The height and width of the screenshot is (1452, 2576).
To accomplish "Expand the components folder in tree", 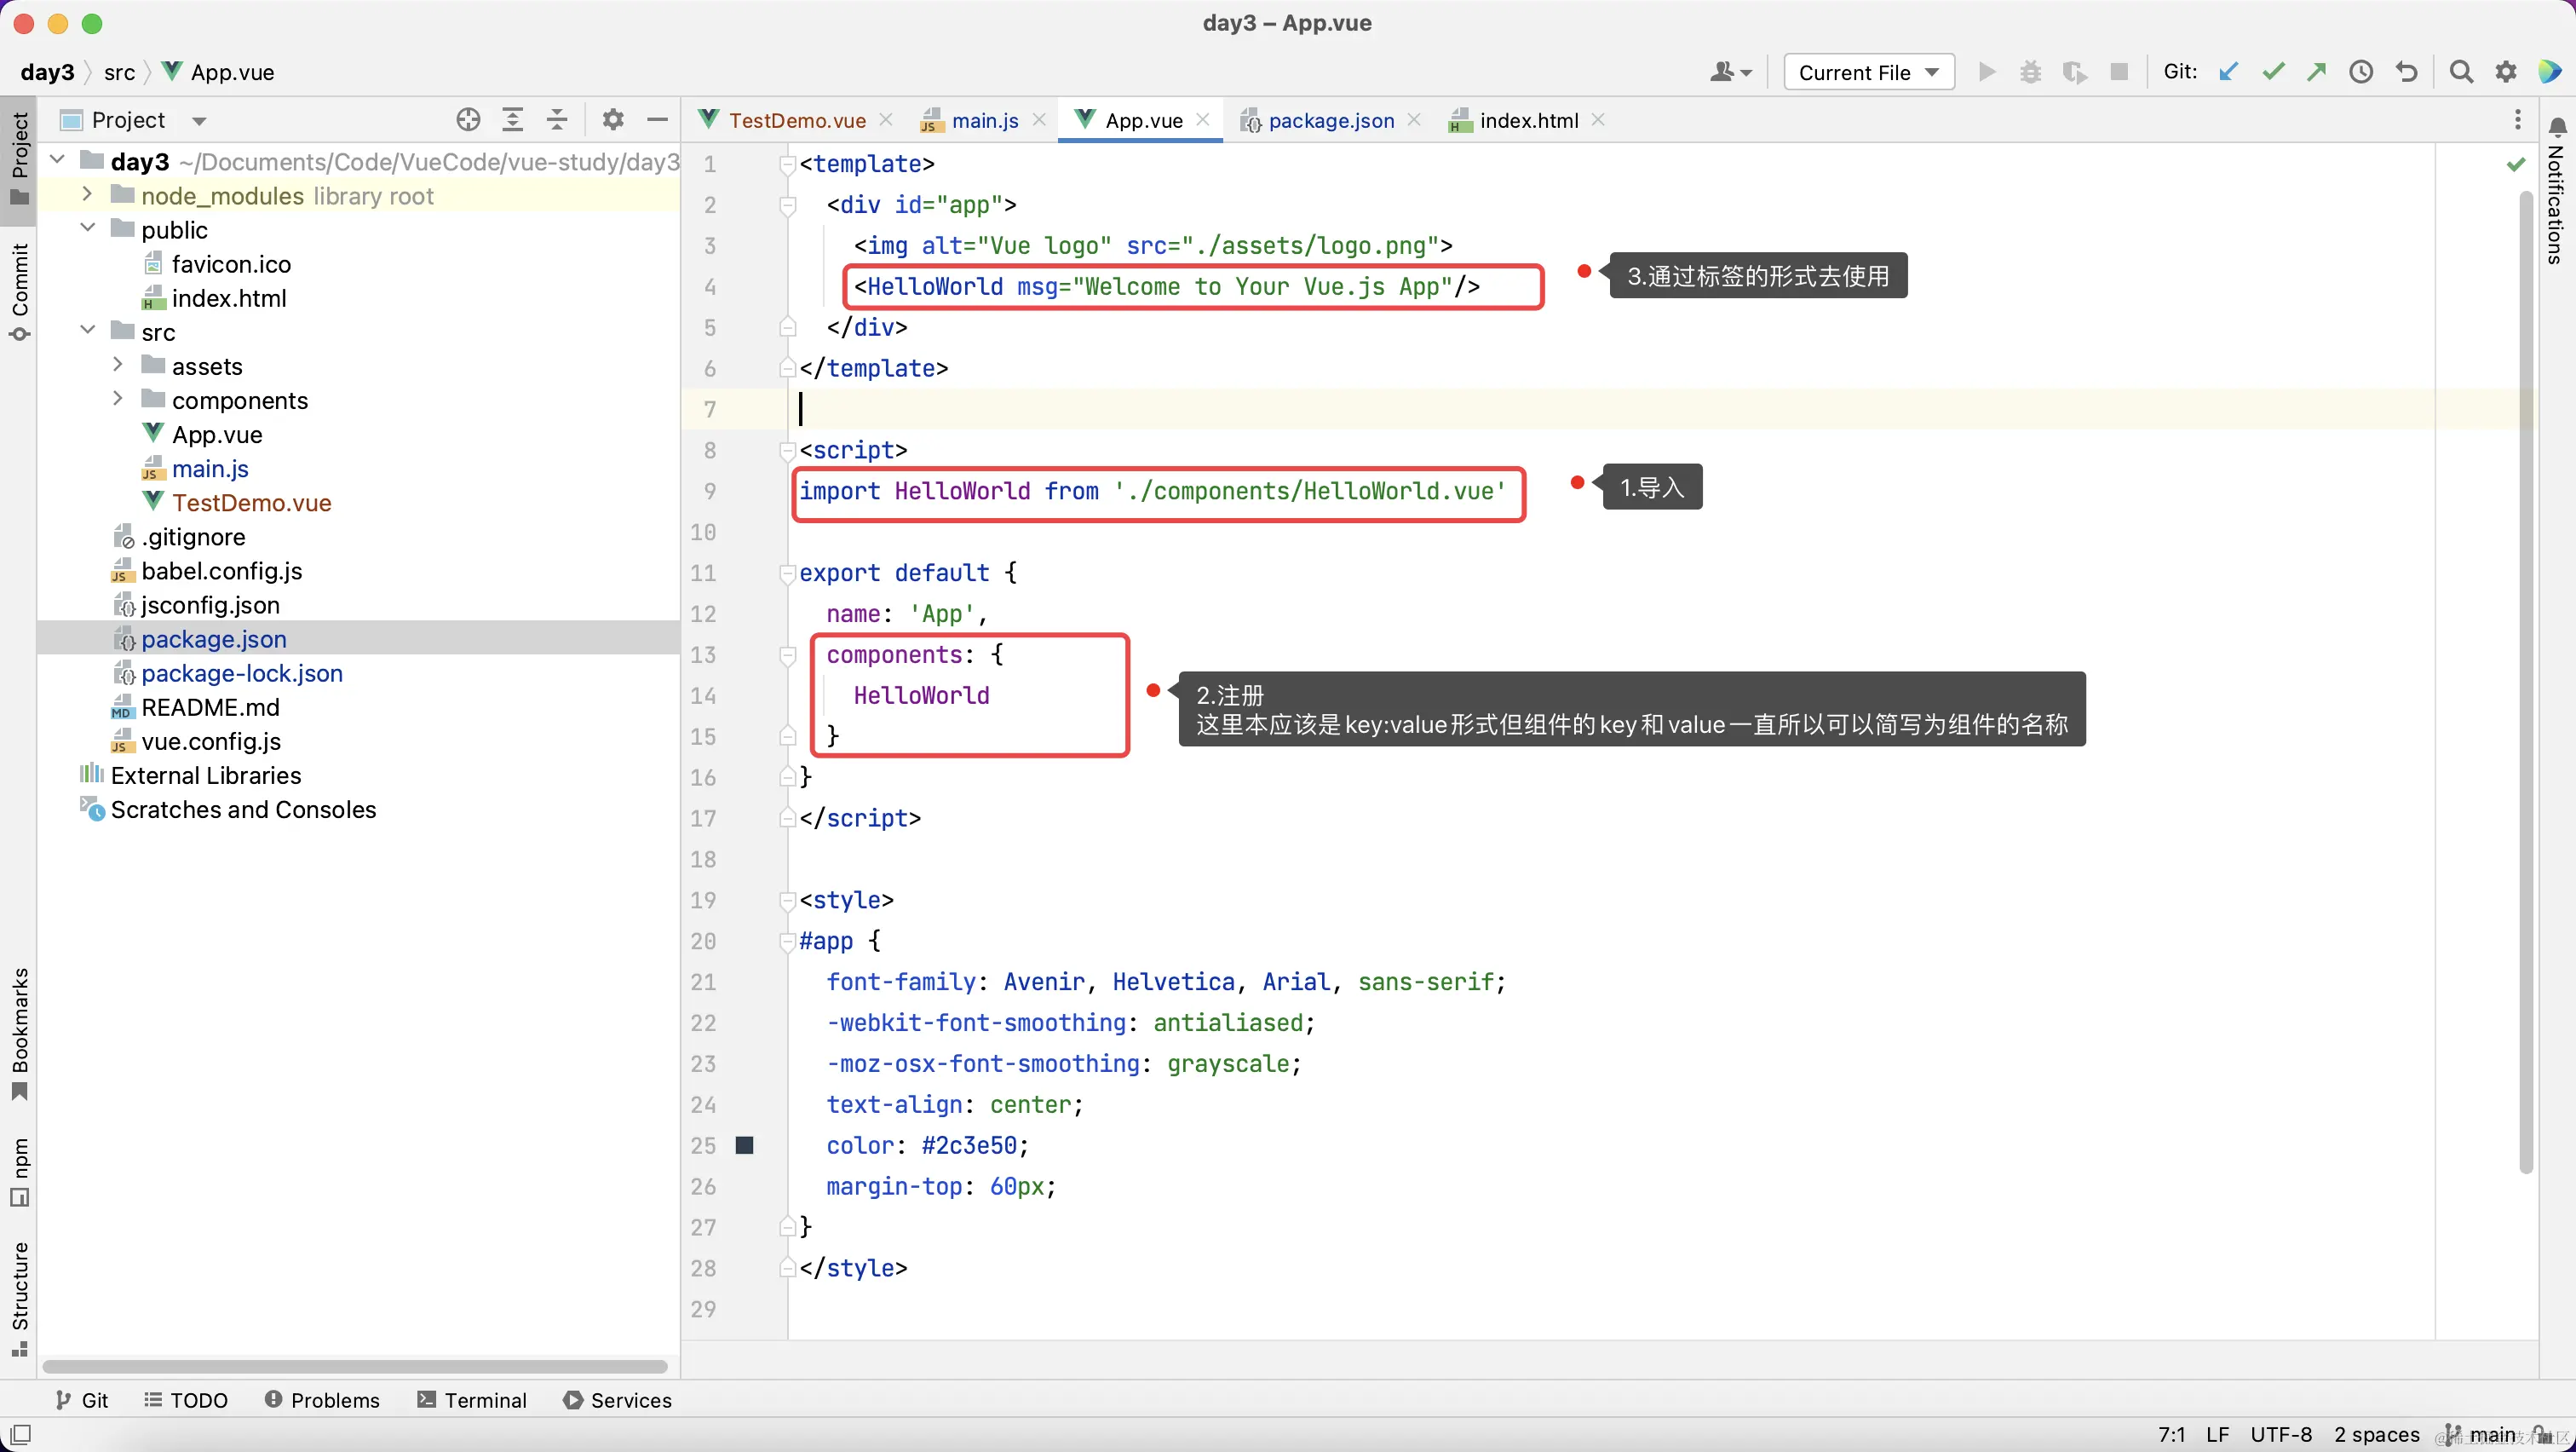I will 118,399.
